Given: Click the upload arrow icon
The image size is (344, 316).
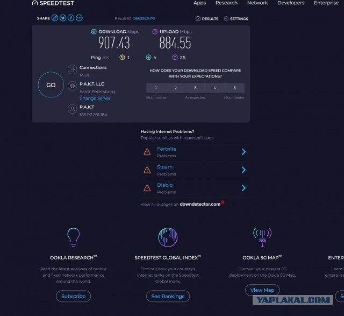Looking at the screenshot, I should [155, 32].
